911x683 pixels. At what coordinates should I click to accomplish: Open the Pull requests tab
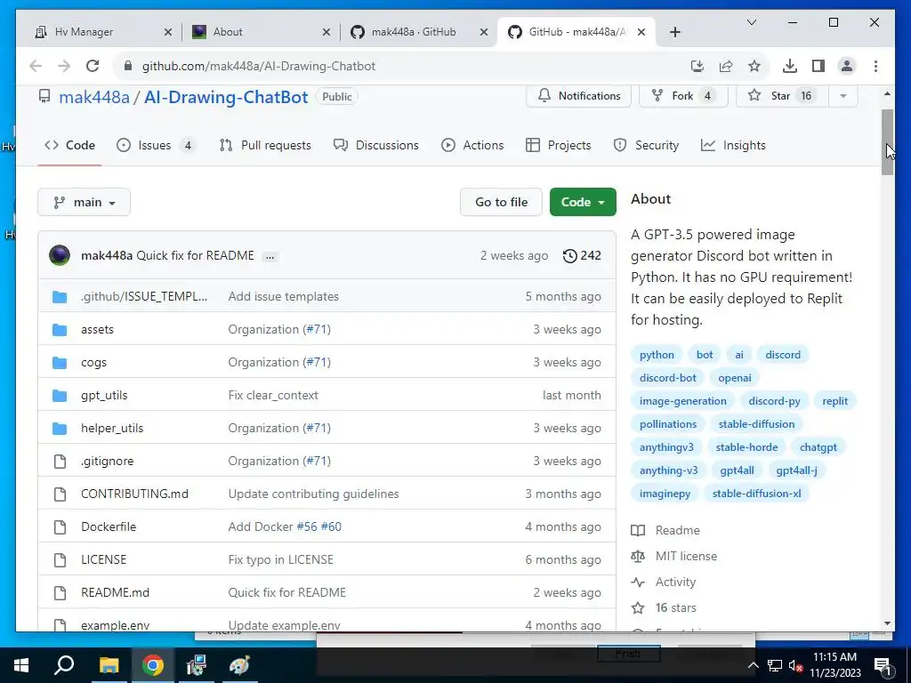click(265, 145)
